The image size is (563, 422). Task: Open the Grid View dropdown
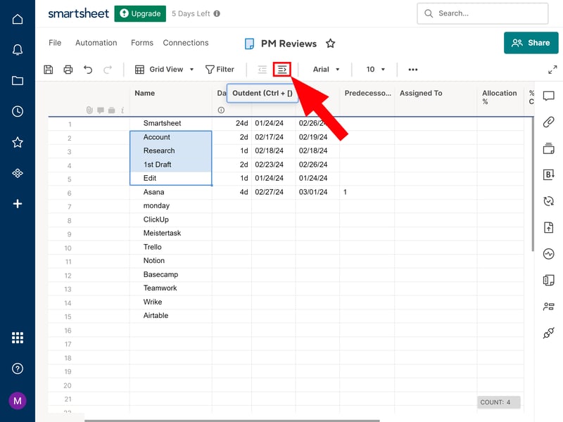(165, 69)
